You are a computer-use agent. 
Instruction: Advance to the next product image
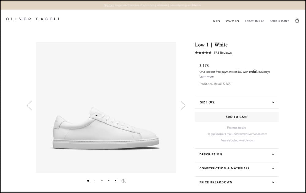click(183, 105)
